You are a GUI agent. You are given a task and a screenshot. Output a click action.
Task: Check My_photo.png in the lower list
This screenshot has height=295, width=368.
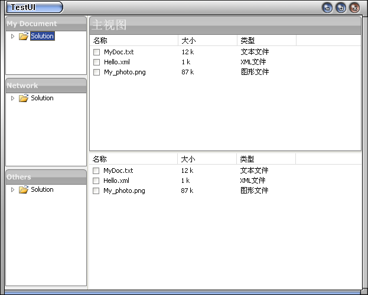(x=96, y=191)
